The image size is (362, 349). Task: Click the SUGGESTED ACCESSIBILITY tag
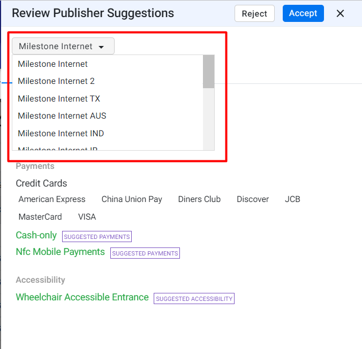[x=194, y=299]
